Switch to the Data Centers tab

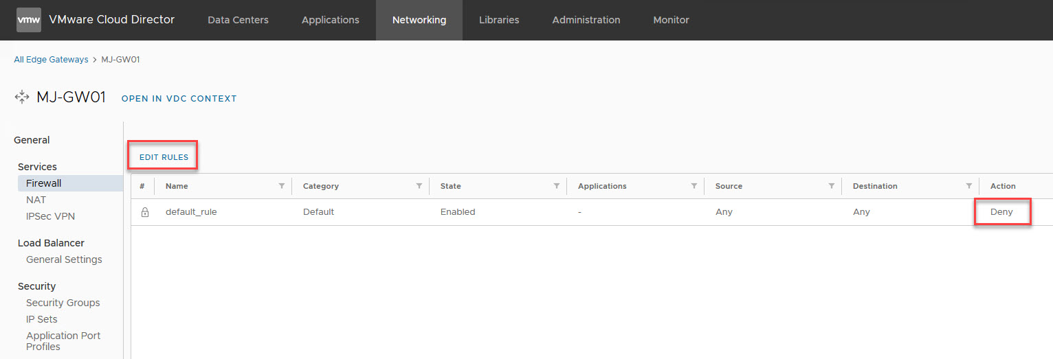pyautogui.click(x=238, y=20)
